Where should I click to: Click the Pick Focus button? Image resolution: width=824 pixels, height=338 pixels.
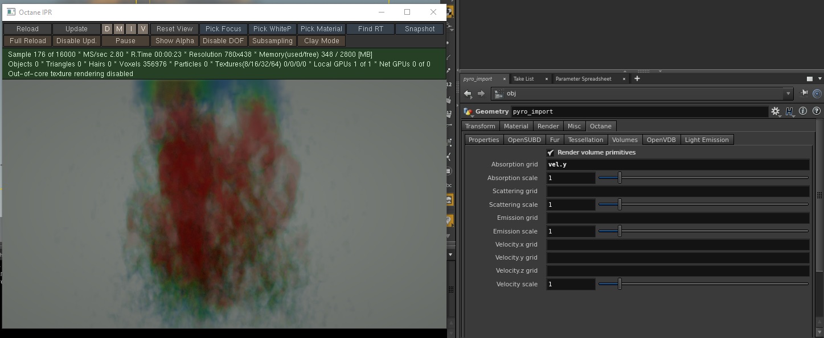click(223, 29)
